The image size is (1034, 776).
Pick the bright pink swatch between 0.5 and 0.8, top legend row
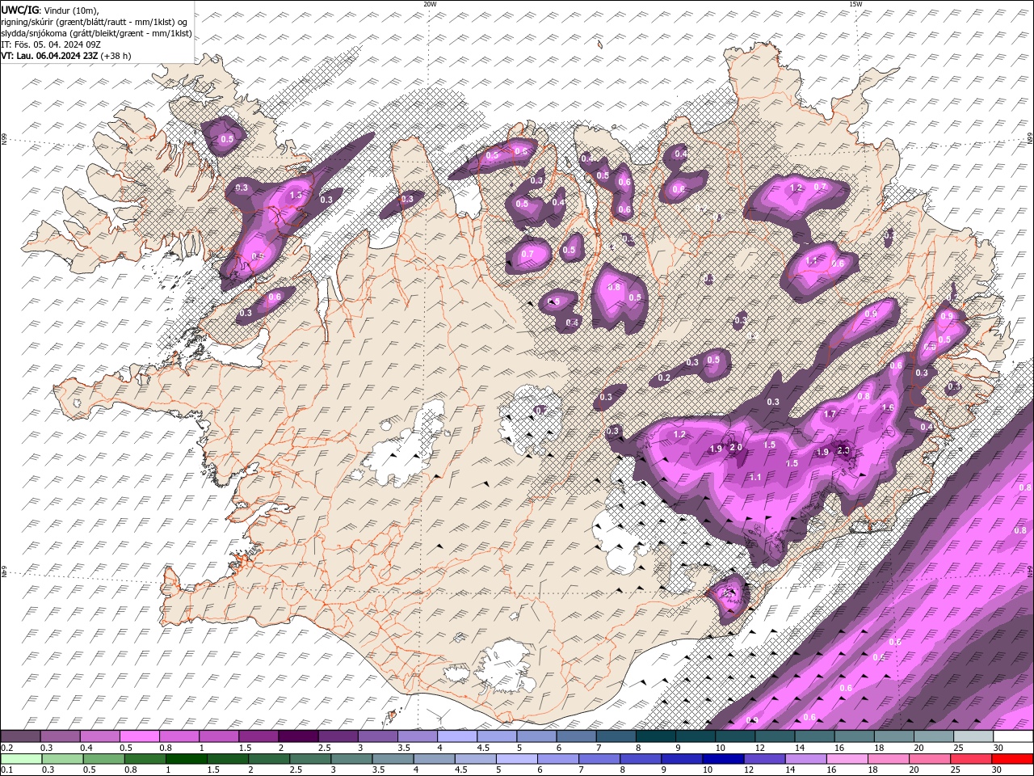pos(140,736)
